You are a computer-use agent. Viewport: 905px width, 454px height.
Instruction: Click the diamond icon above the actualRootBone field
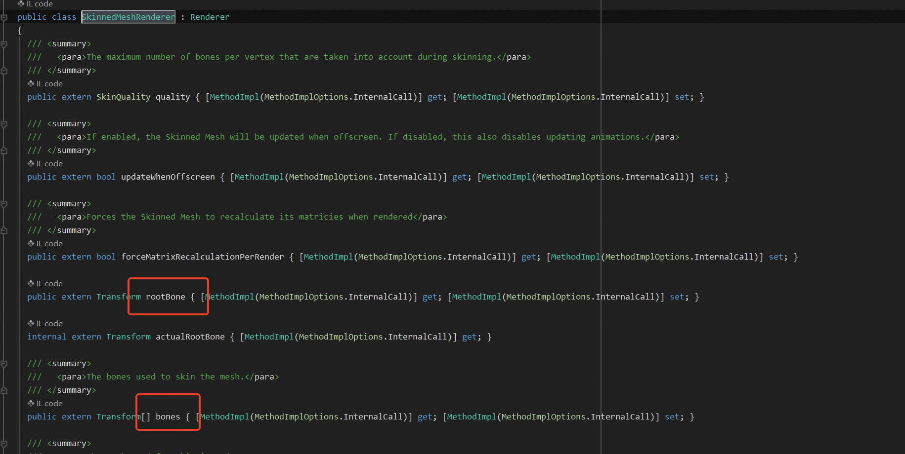pyautogui.click(x=31, y=323)
